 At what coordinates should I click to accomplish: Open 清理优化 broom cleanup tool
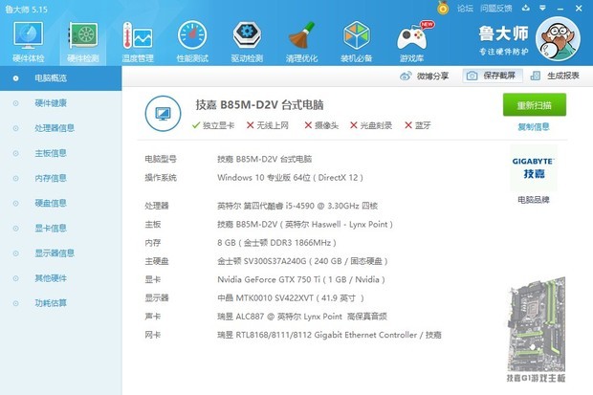coord(301,42)
